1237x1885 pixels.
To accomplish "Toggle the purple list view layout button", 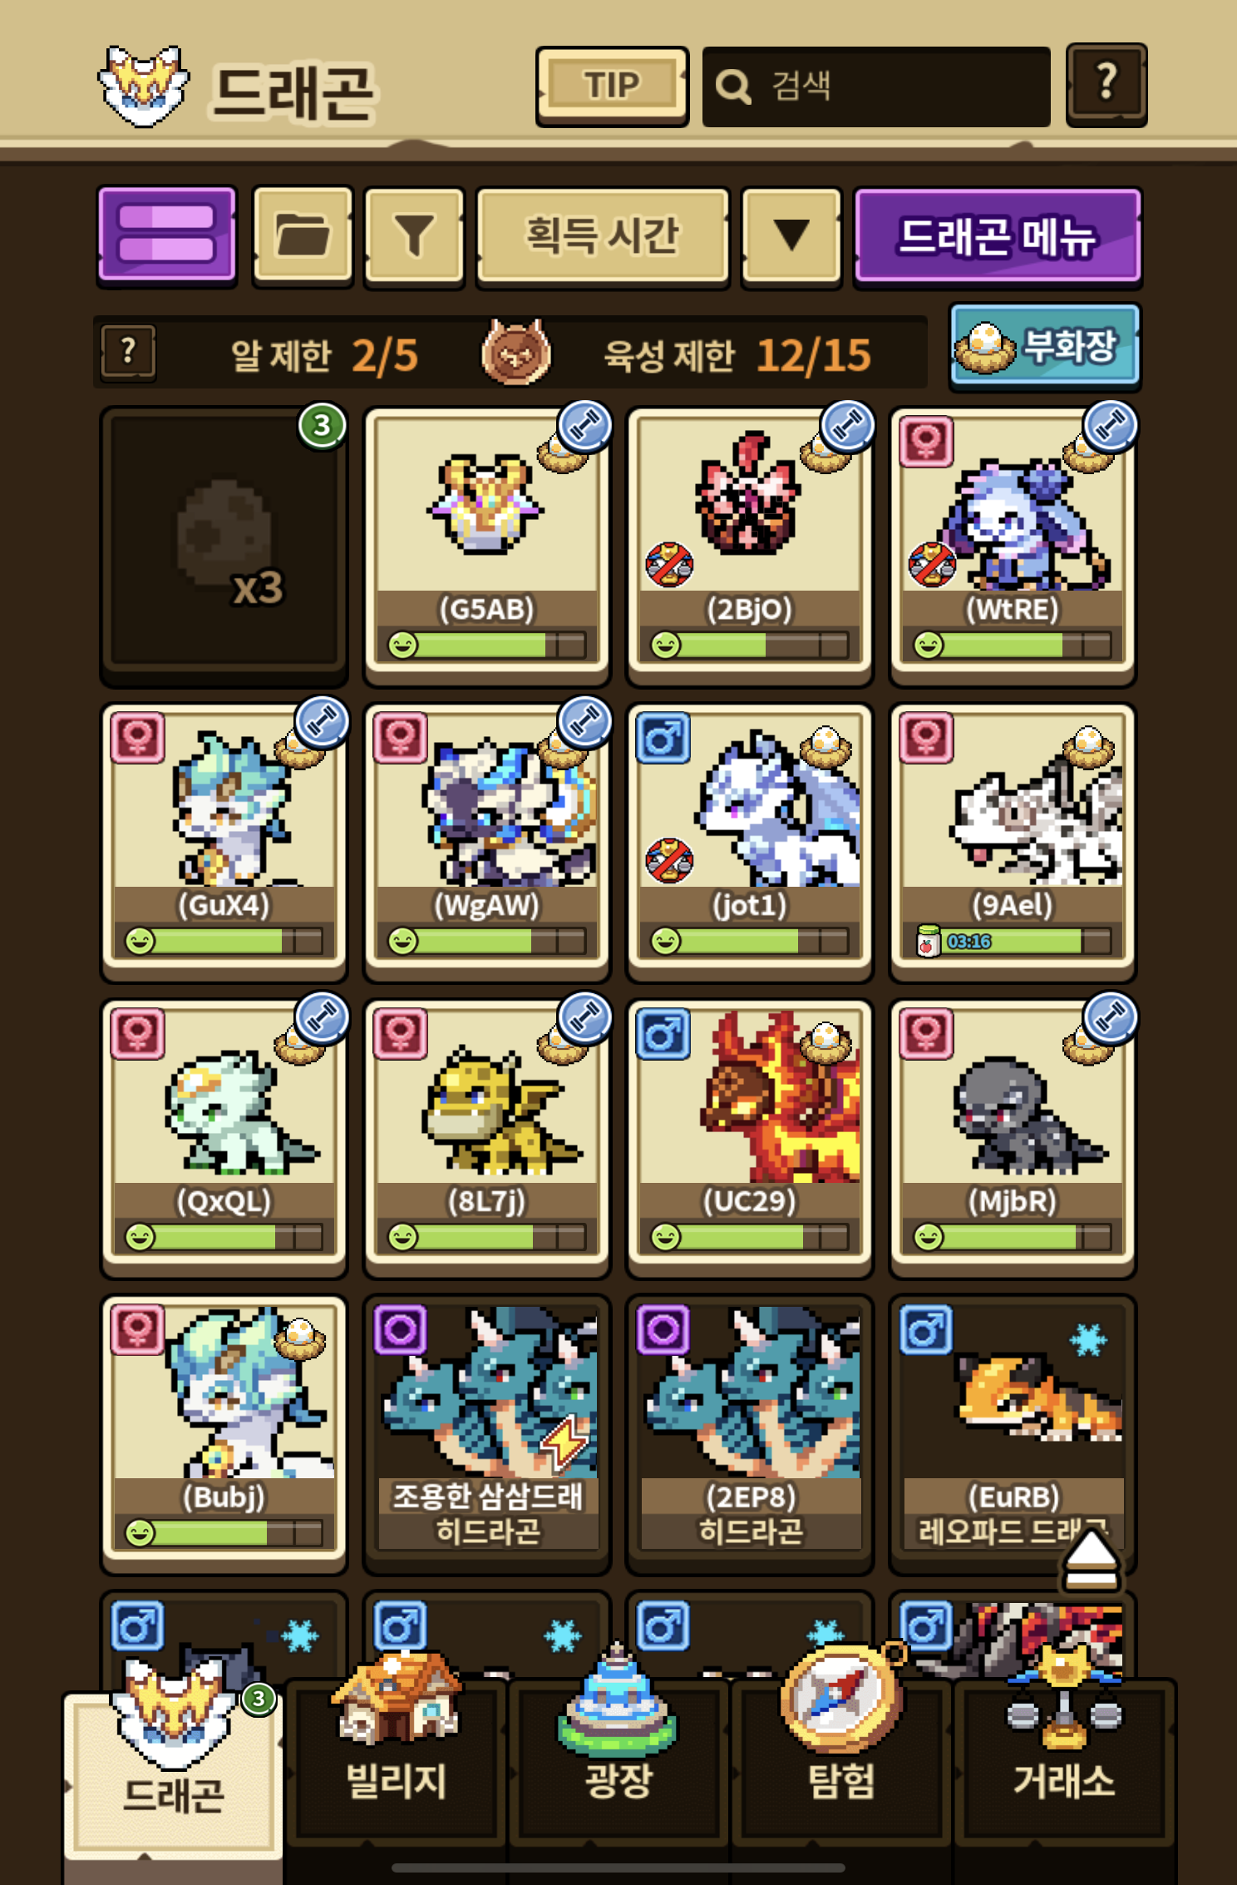I will point(167,235).
